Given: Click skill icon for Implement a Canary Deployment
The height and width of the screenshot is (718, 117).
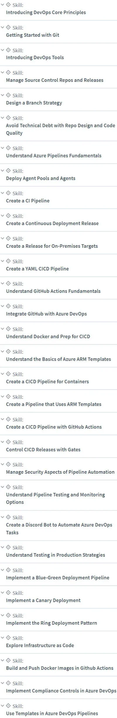Looking at the screenshot, I should [8, 593].
